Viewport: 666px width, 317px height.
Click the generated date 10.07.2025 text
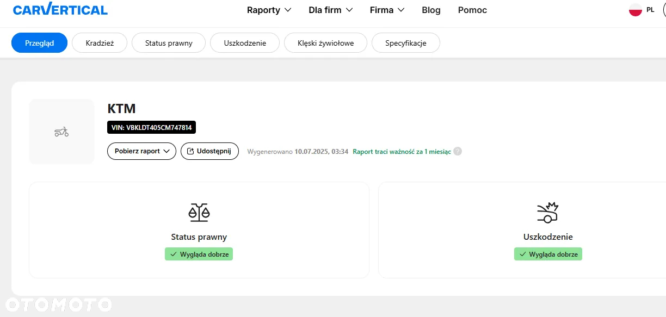[x=321, y=152]
